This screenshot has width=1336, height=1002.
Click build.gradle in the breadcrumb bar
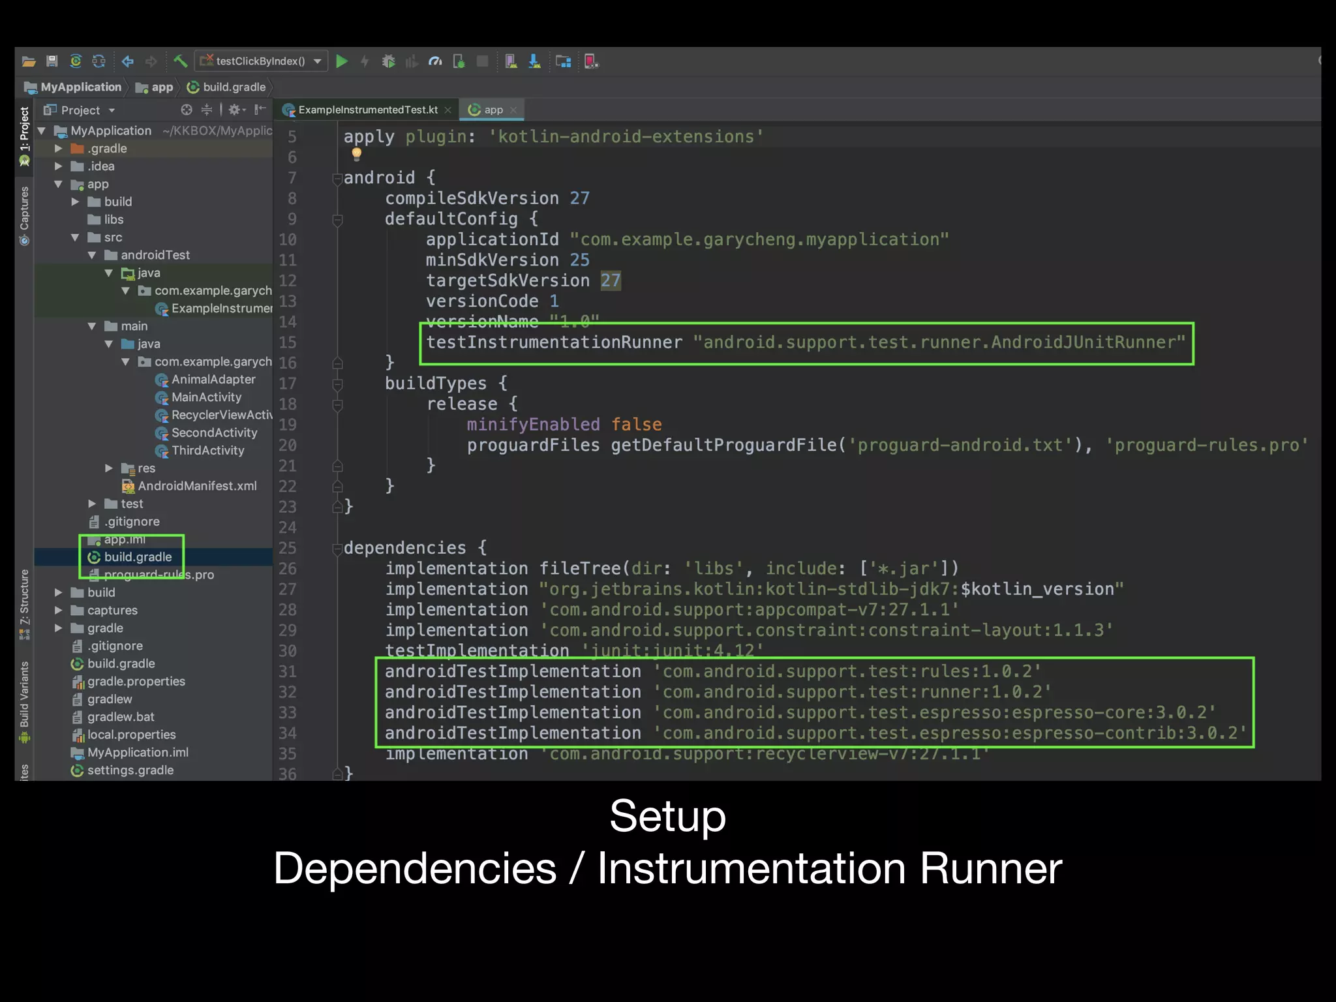(226, 87)
